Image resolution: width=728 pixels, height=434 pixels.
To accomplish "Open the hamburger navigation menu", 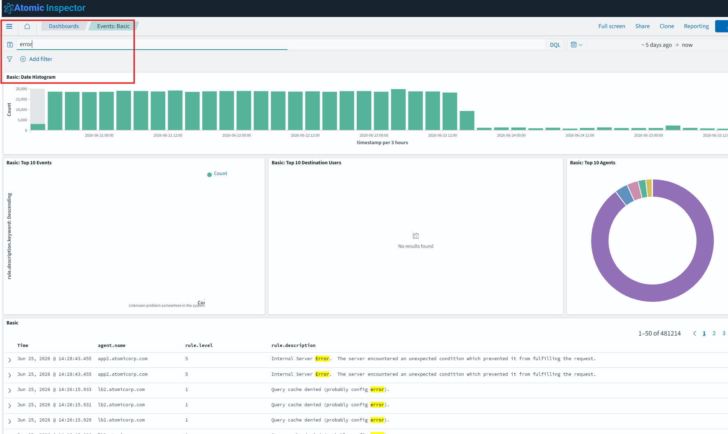I will click(9, 26).
